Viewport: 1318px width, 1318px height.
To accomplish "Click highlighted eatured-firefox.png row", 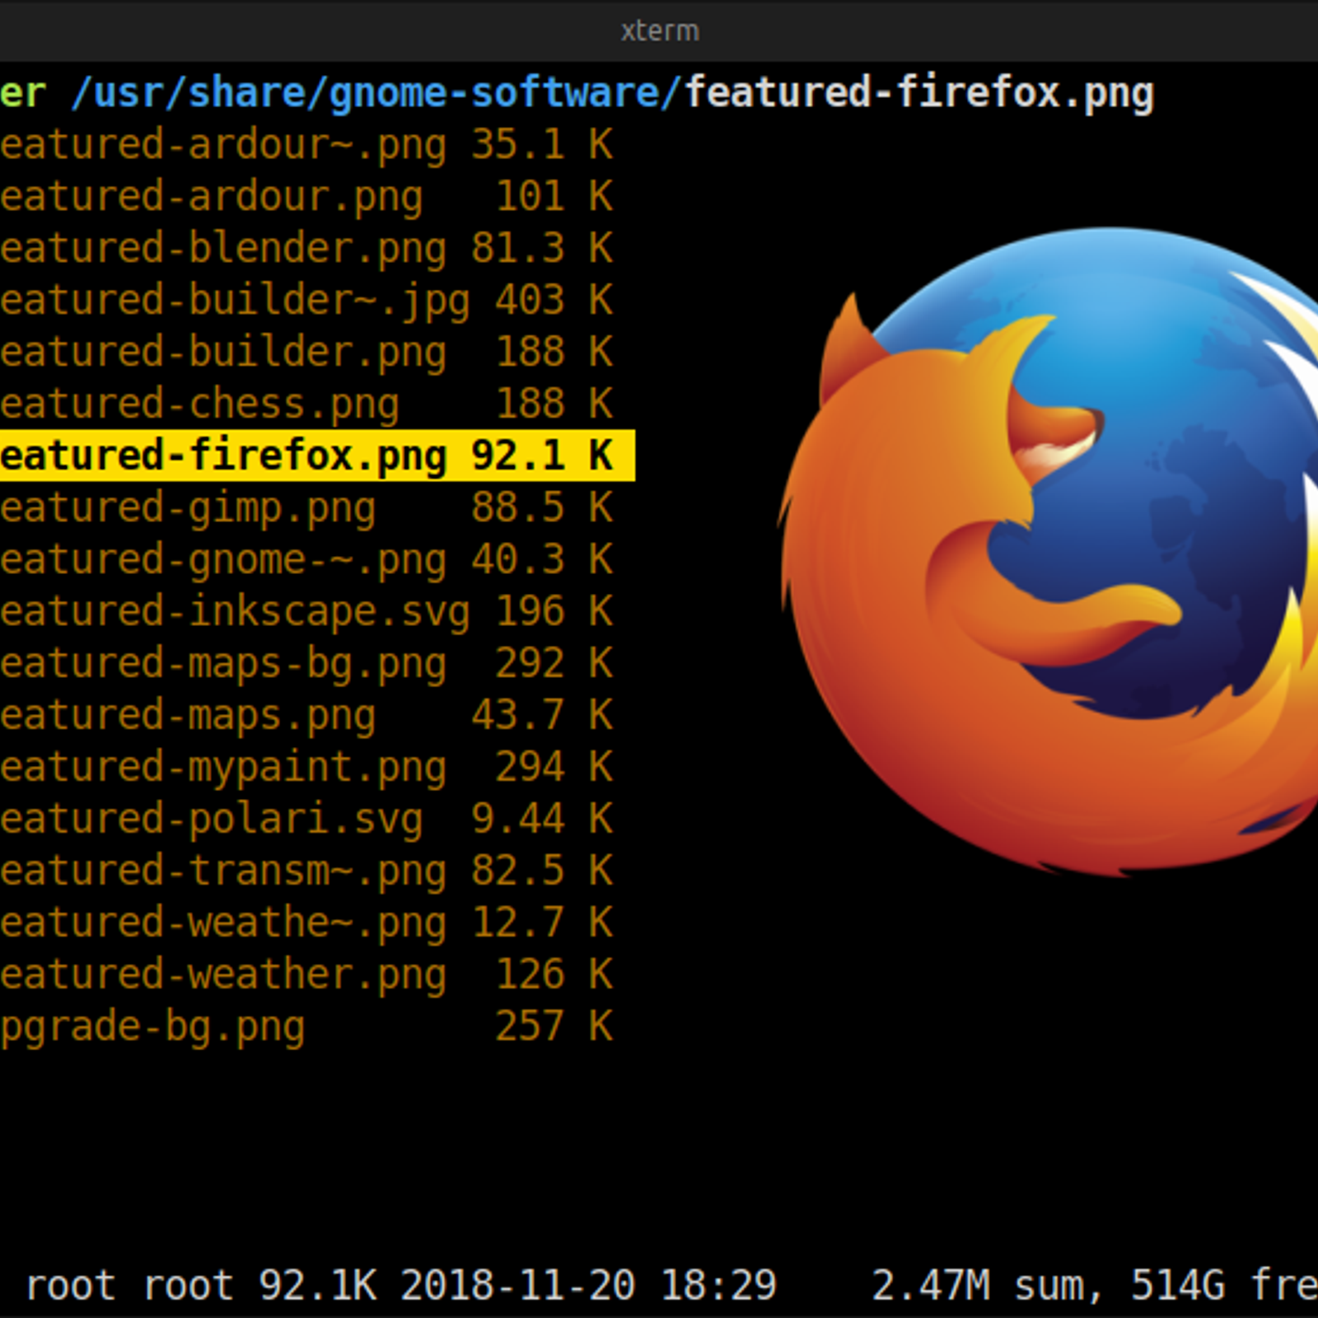I will (317, 456).
